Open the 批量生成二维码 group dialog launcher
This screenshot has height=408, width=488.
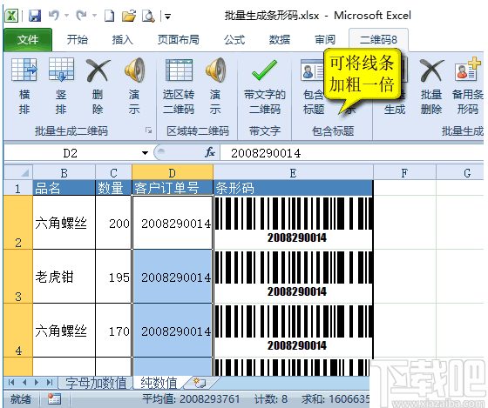[x=148, y=130]
